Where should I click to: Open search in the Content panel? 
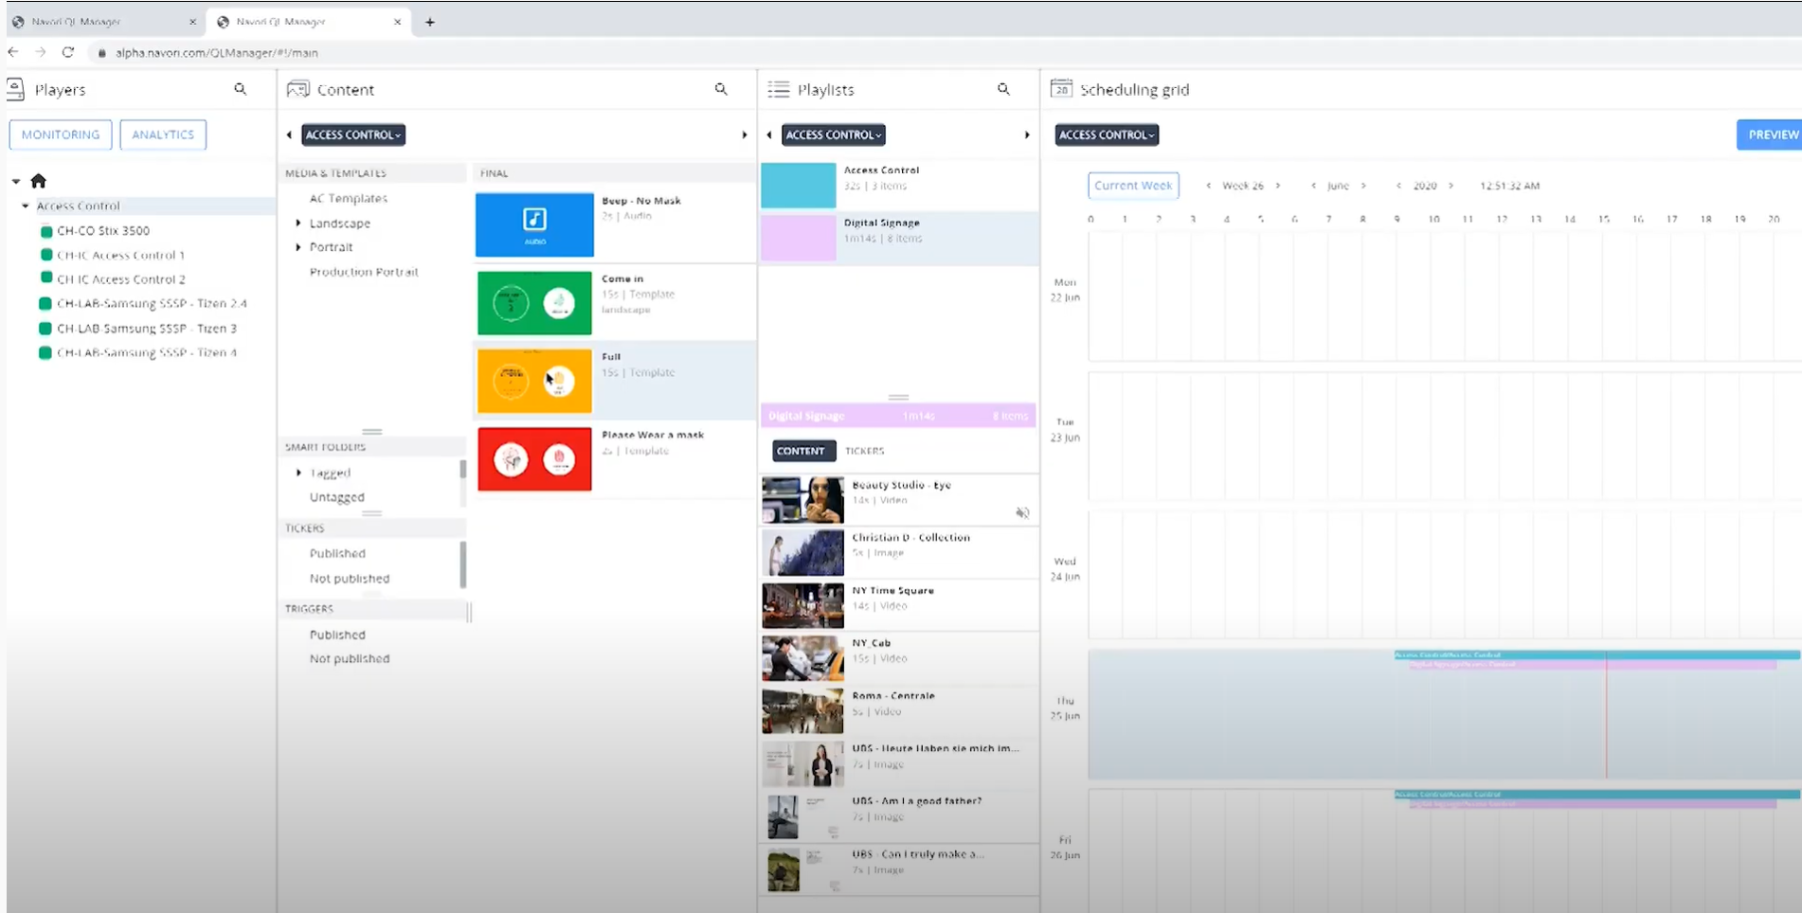click(721, 89)
